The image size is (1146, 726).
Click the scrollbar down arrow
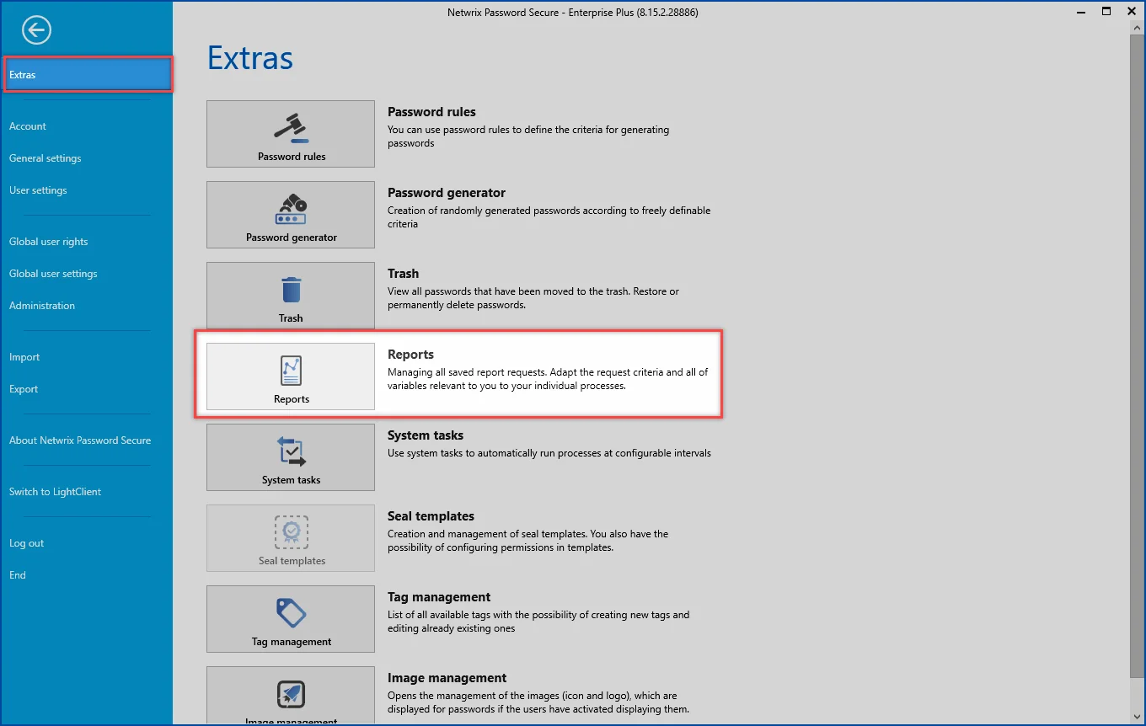[x=1137, y=717]
